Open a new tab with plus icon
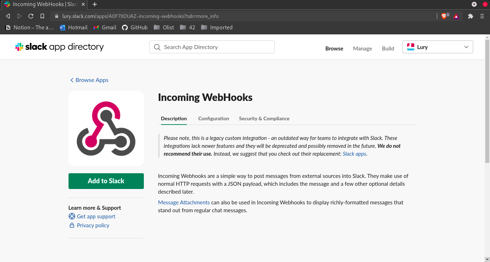490x262 pixels. [x=95, y=4]
